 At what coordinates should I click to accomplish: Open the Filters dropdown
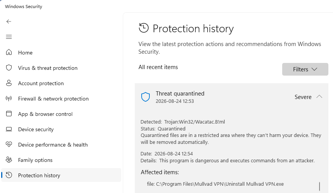tap(305, 69)
